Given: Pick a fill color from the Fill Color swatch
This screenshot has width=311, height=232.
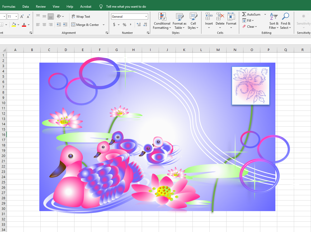Looking at the screenshot, I should click(13, 25).
